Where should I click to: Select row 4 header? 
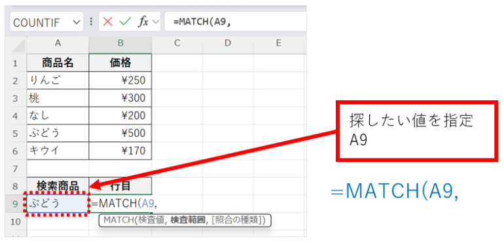(x=16, y=115)
